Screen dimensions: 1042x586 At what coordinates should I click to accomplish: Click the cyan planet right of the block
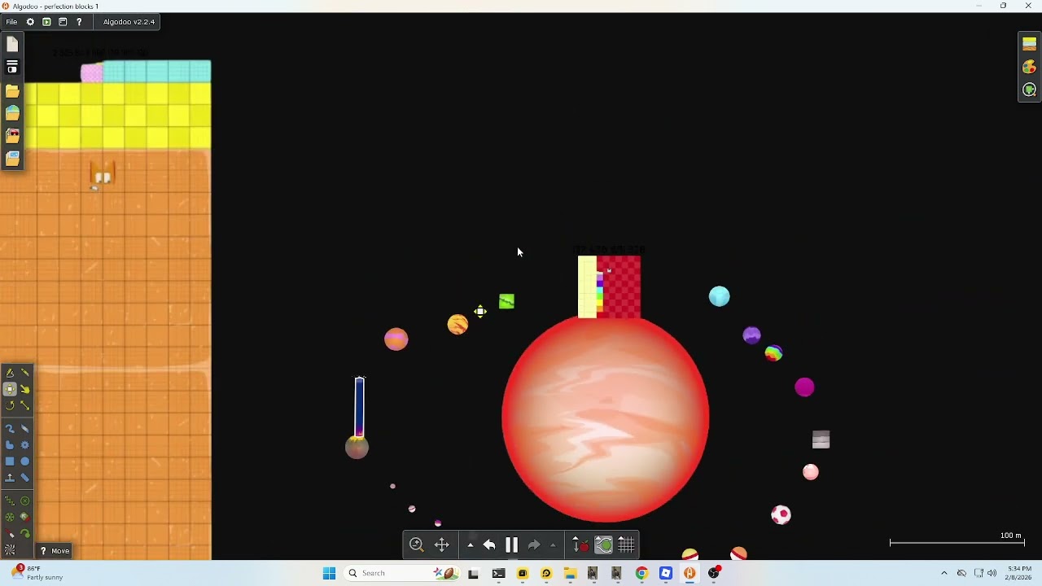pyautogui.click(x=720, y=296)
